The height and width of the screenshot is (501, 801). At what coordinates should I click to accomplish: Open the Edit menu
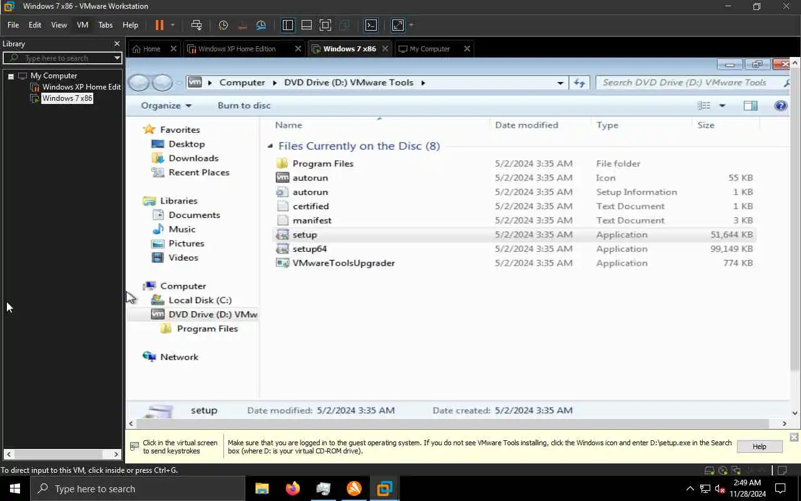click(35, 25)
